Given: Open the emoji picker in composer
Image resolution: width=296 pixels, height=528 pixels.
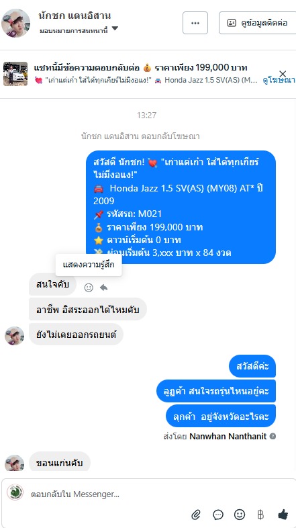Looking at the screenshot, I should point(240,514).
